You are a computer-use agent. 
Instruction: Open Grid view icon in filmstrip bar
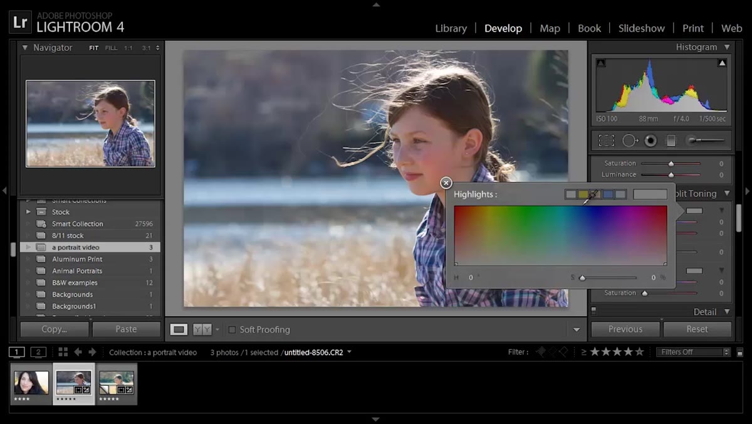63,352
